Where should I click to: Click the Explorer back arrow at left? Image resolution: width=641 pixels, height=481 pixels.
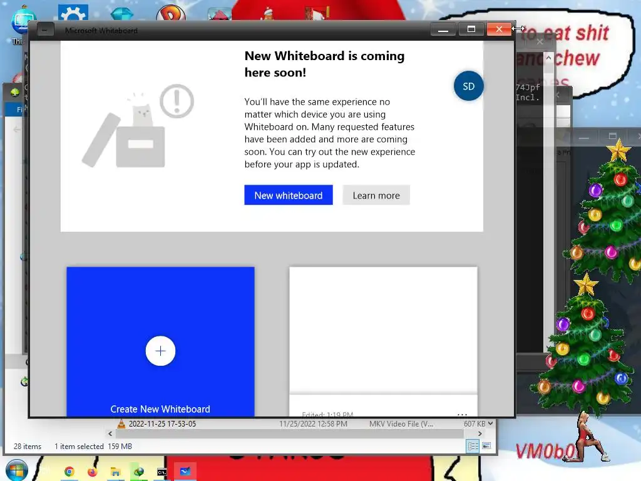click(17, 130)
